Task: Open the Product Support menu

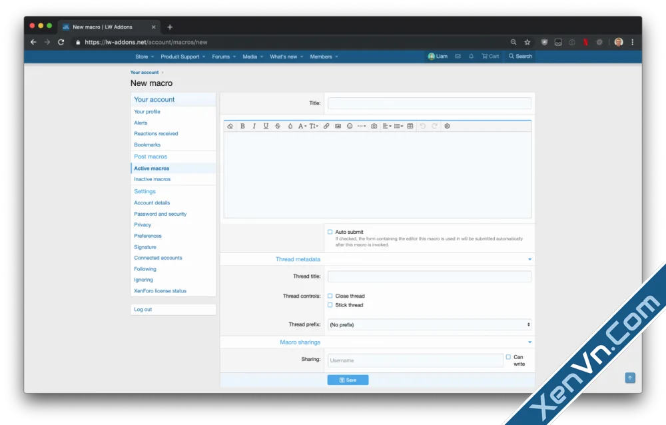Action: [x=182, y=57]
